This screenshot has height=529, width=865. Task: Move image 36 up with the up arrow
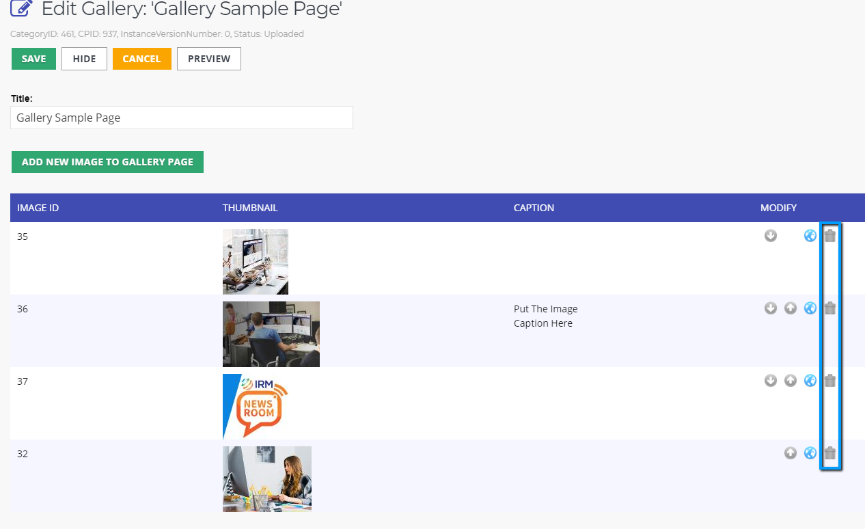coord(791,308)
